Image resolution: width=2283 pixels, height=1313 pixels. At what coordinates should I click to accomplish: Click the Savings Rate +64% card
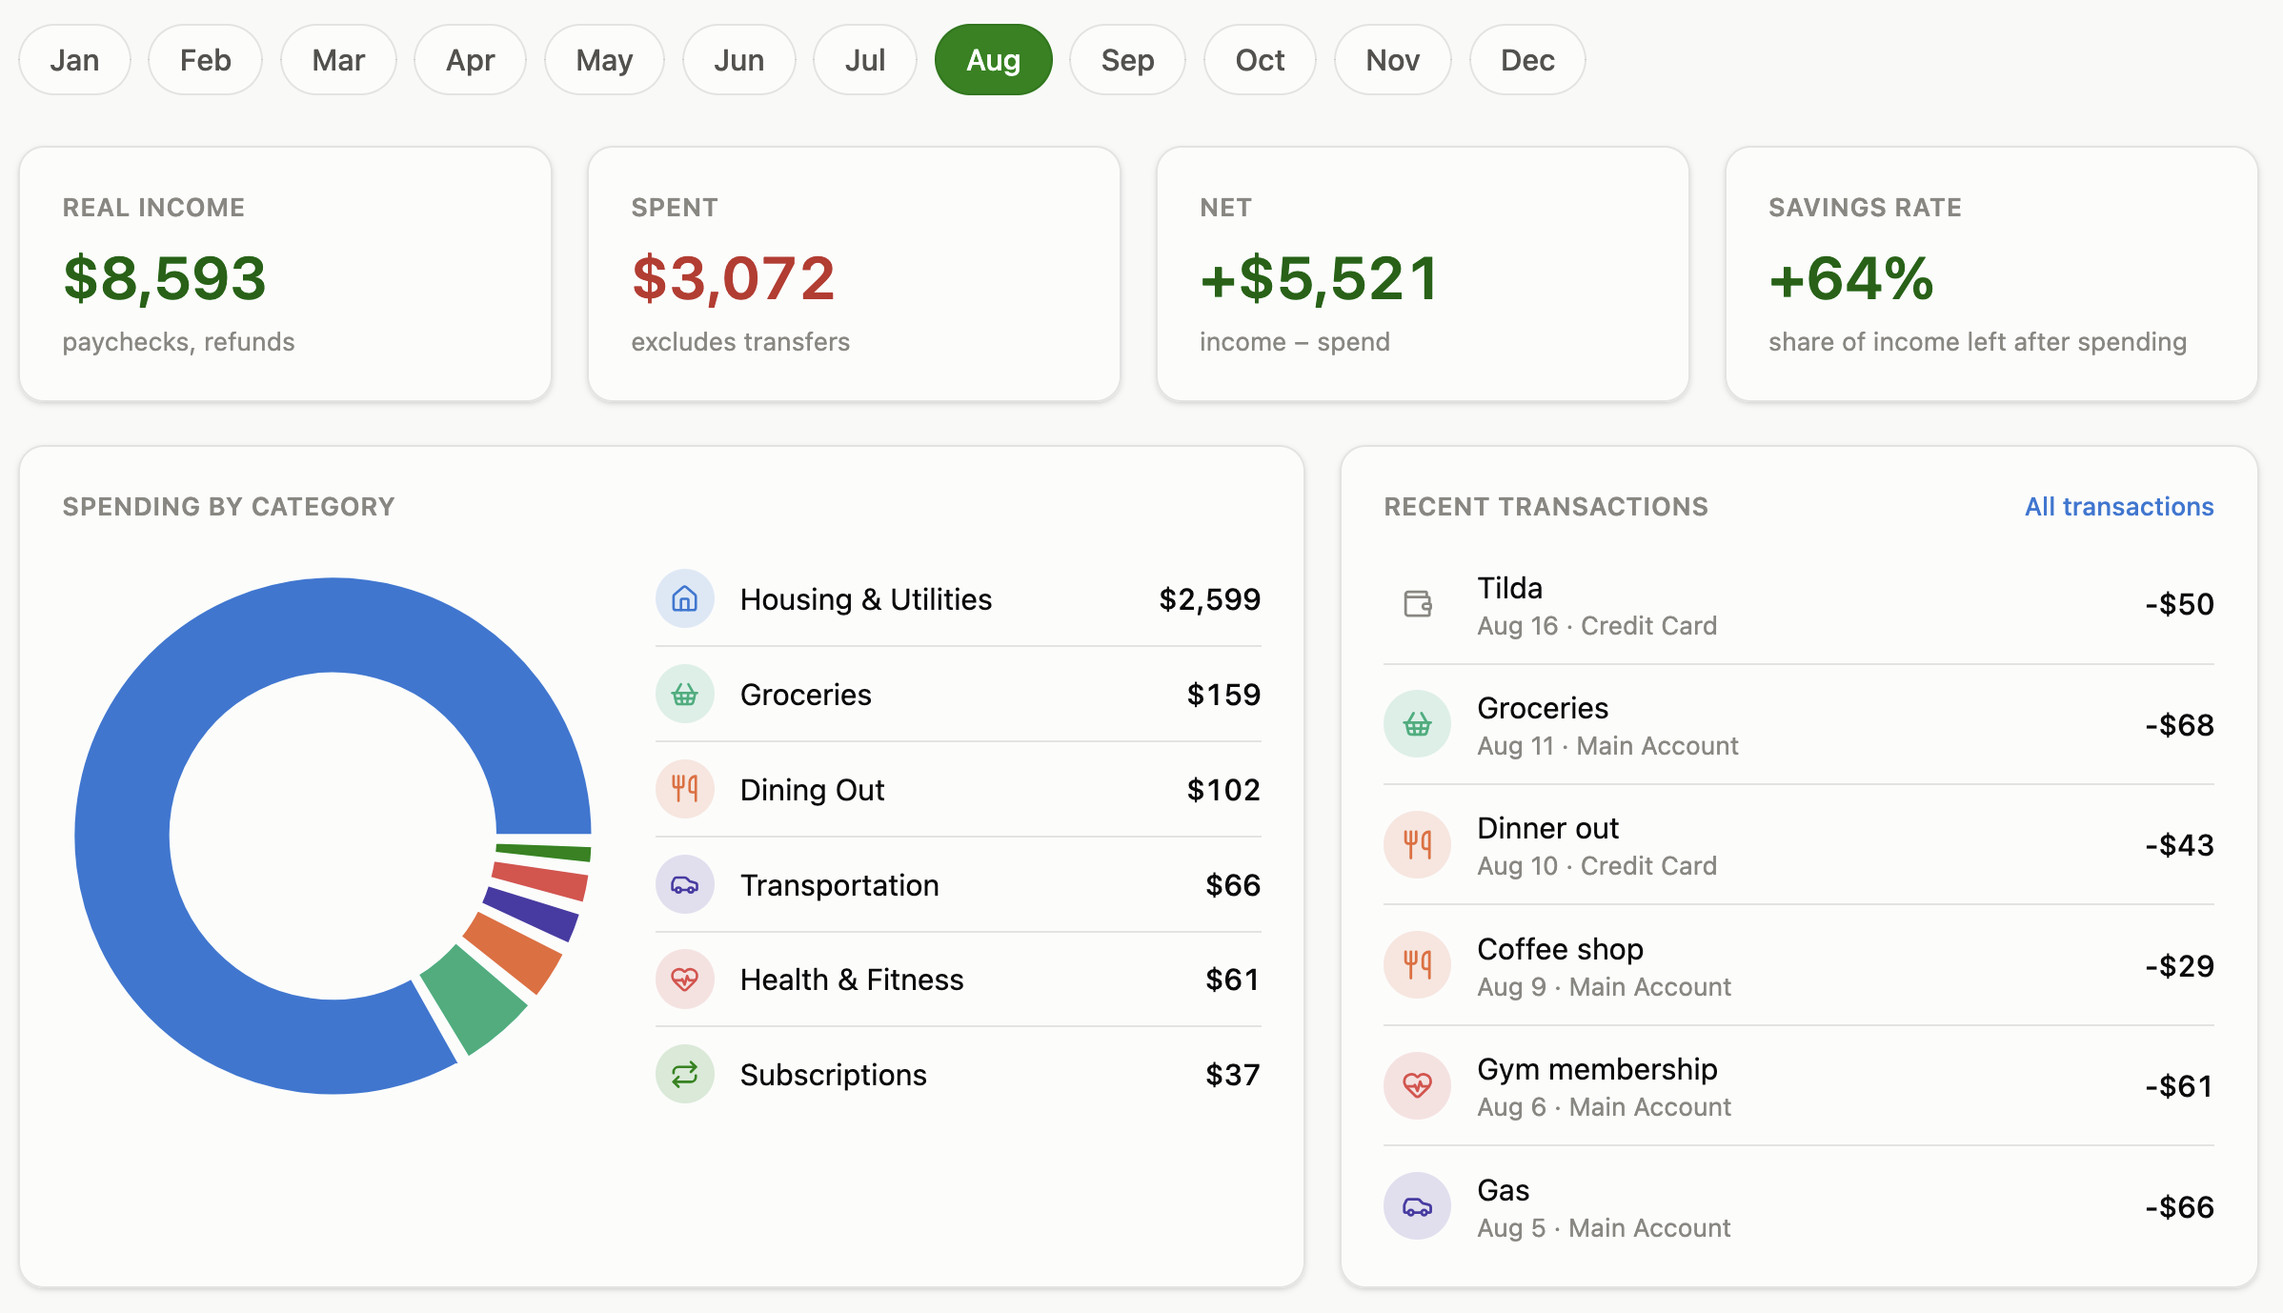[1991, 274]
